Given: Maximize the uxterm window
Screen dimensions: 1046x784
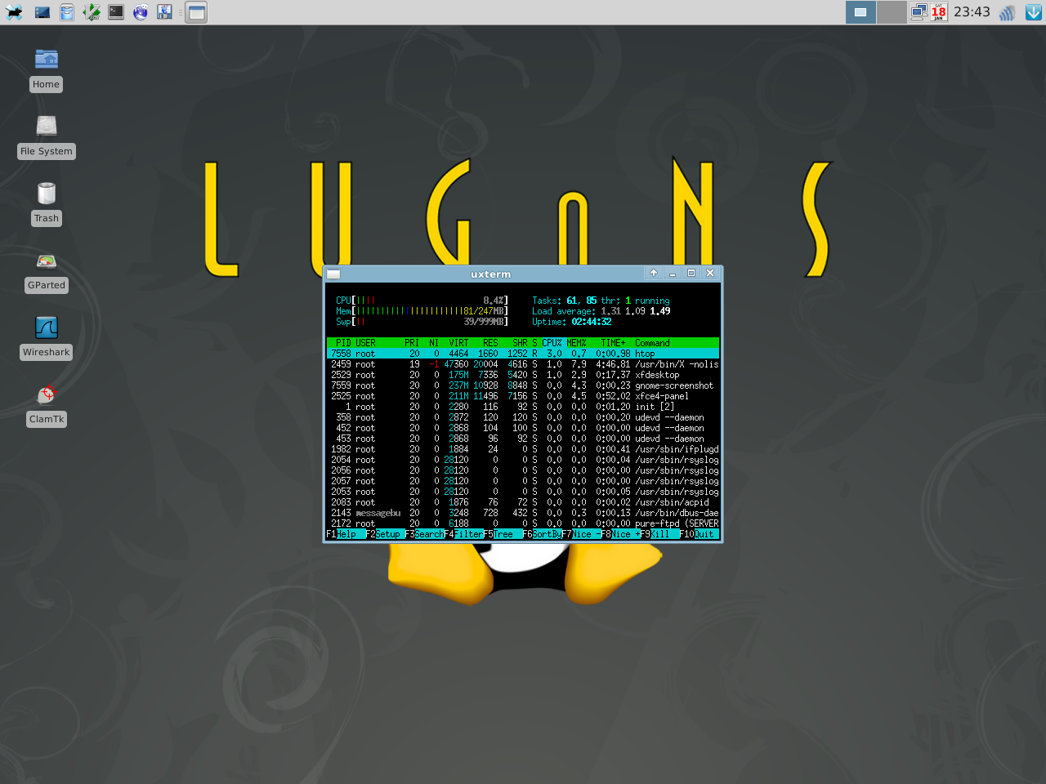Looking at the screenshot, I should (x=691, y=274).
